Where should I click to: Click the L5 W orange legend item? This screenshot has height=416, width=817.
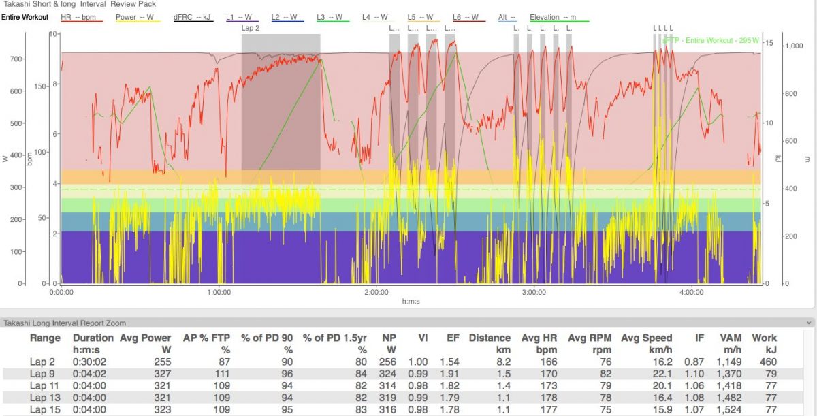(423, 16)
